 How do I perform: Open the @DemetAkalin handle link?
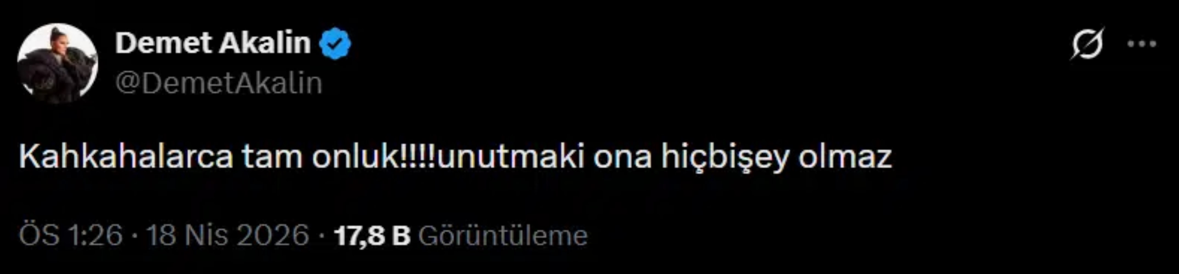click(219, 84)
